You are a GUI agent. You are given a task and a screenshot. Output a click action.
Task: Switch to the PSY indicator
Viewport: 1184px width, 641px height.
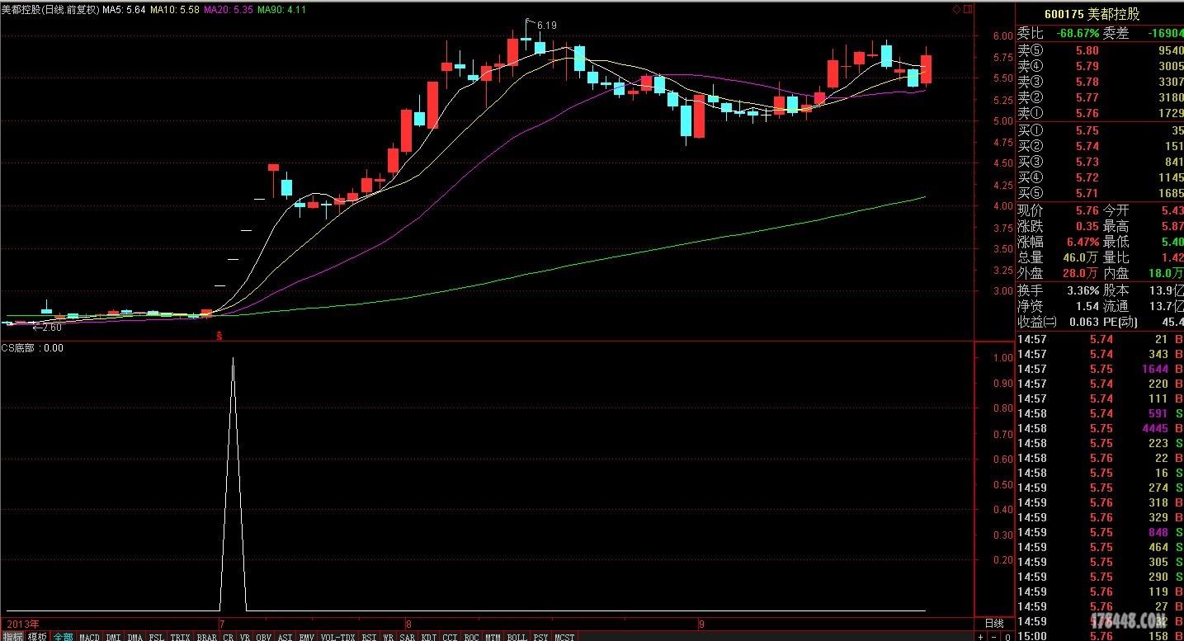coord(540,637)
